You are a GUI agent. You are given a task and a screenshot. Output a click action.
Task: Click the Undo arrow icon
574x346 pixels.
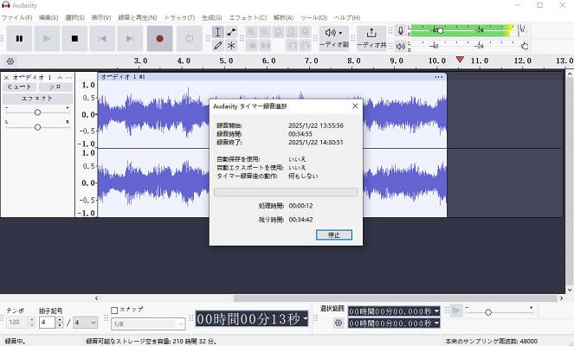click(292, 45)
